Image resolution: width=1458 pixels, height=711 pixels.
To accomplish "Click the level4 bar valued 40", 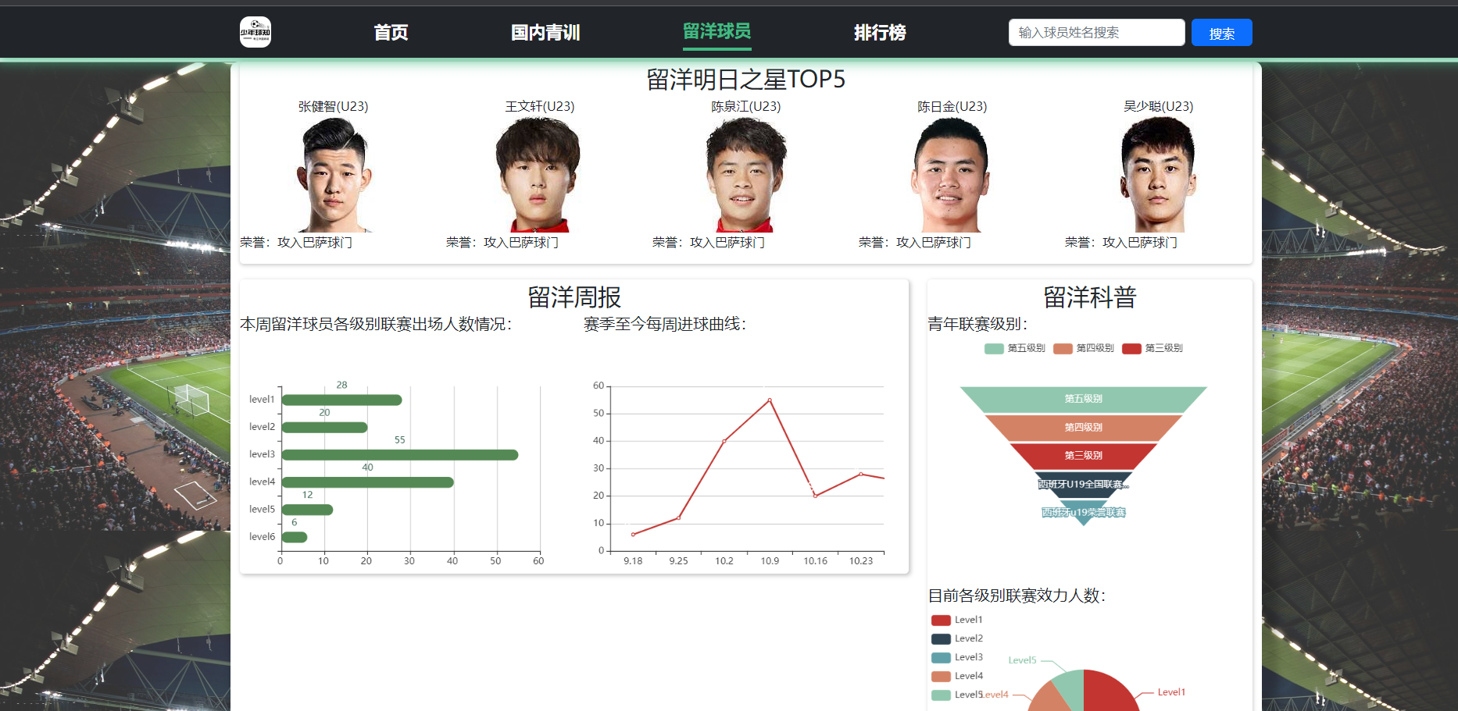I will click(x=367, y=482).
